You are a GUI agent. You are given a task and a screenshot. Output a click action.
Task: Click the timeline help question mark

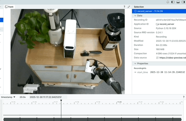point(183,97)
